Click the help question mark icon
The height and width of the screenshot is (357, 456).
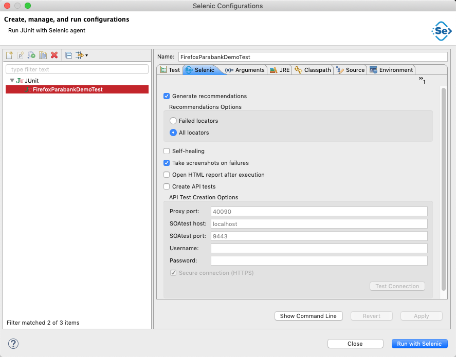coord(13,344)
